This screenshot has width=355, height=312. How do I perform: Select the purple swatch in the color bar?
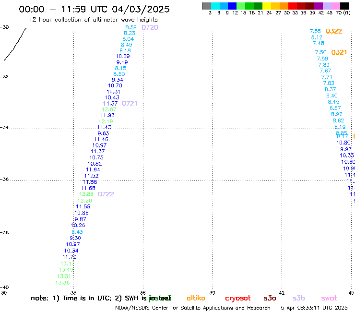(319, 6)
